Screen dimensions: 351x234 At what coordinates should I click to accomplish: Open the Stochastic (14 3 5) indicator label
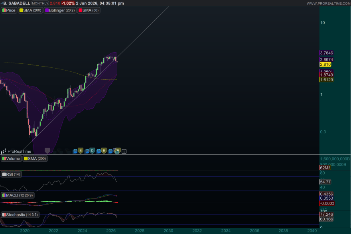tap(20, 215)
